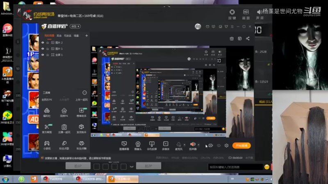Screen dimensions: 328x184
Task: Open the message bubble icon in title bar
Action: [x=213, y=27]
